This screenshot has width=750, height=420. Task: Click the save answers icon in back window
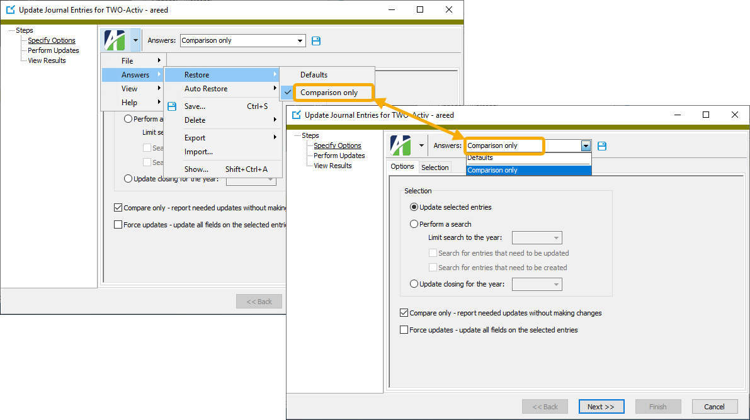pyautogui.click(x=316, y=41)
